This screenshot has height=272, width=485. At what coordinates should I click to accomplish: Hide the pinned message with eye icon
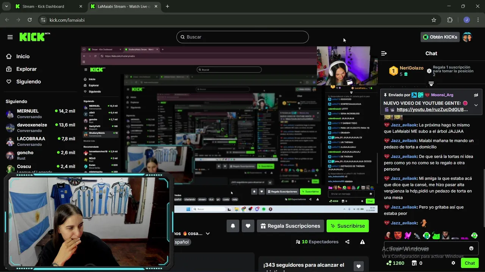click(x=476, y=95)
